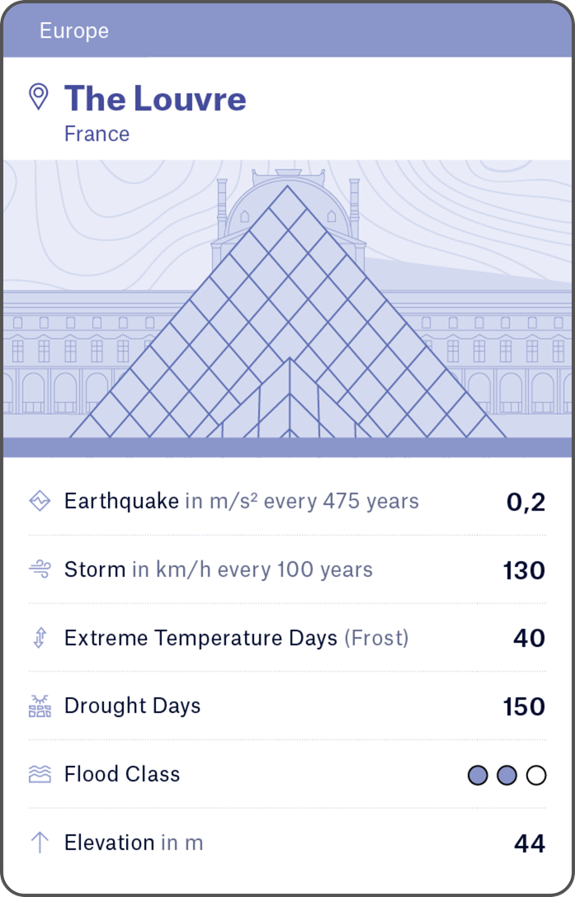The image size is (575, 897).
Task: Select the second filled Flood Class dot
Action: click(507, 775)
